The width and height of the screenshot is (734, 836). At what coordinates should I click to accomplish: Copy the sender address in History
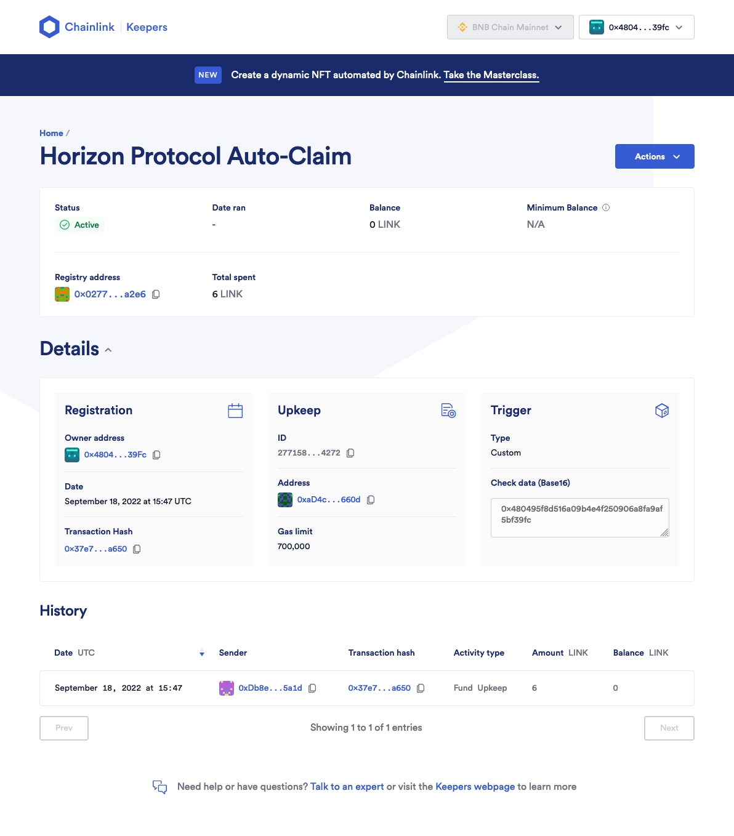[x=312, y=688]
